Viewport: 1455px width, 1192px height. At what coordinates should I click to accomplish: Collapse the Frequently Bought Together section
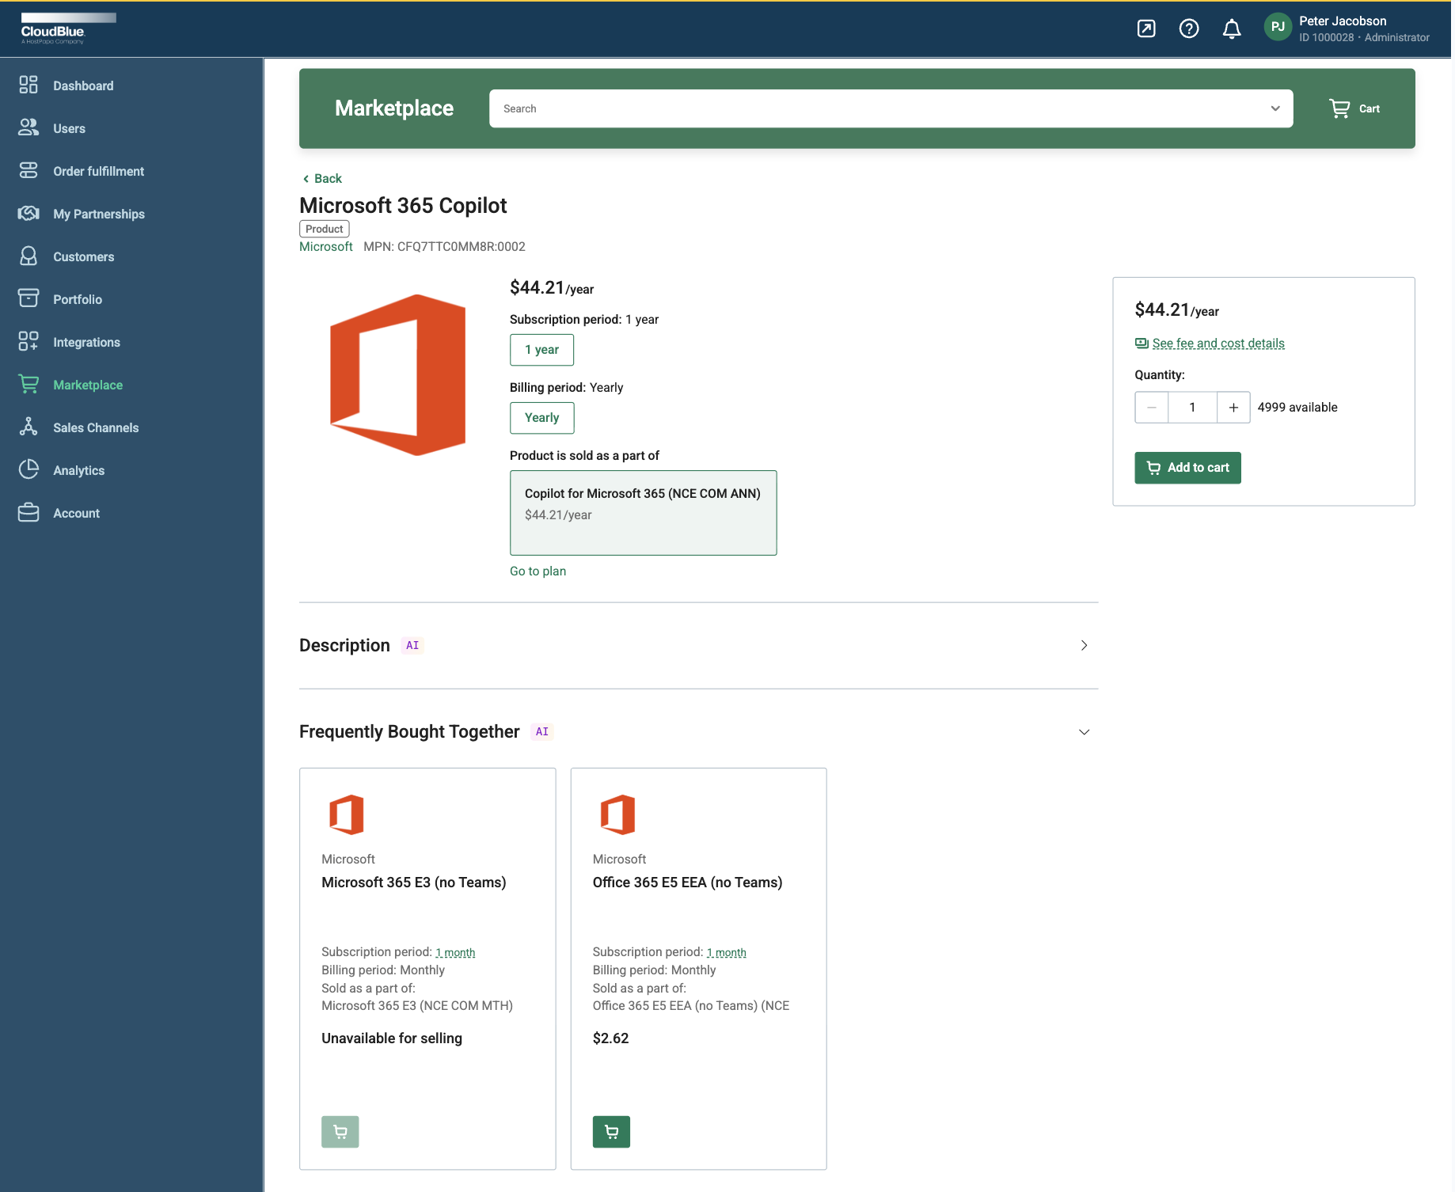point(1084,732)
